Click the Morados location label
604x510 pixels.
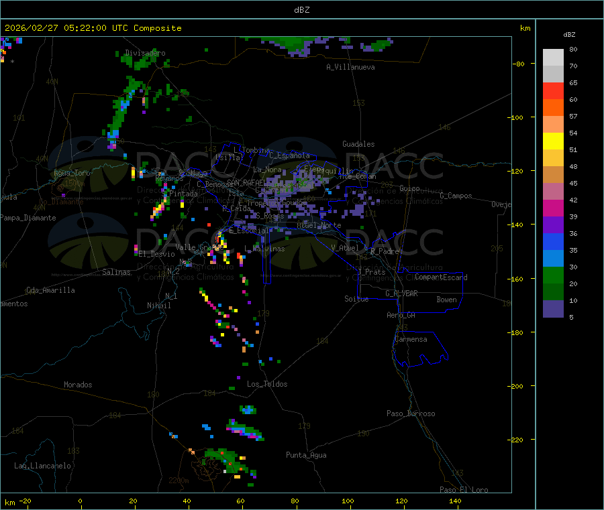[x=78, y=385]
